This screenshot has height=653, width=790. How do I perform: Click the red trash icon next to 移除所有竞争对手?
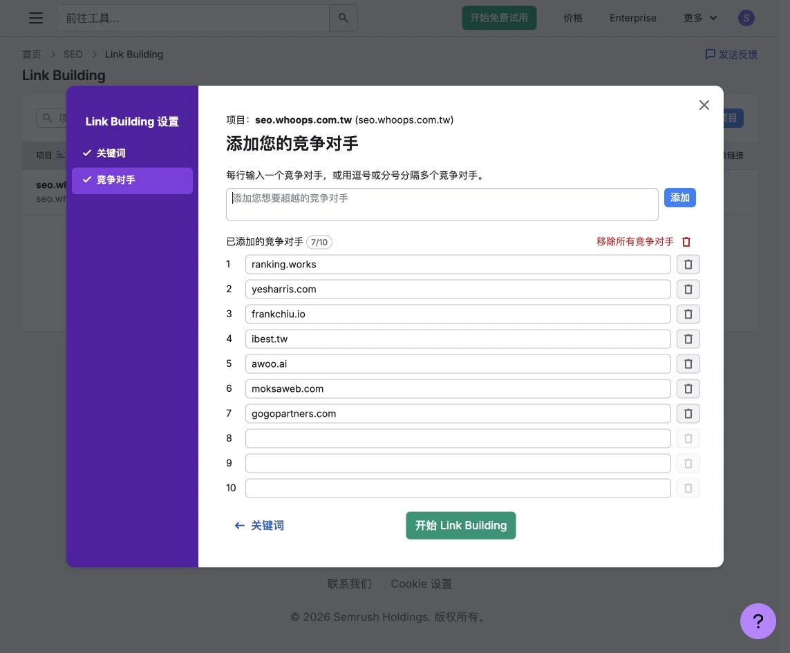(686, 242)
